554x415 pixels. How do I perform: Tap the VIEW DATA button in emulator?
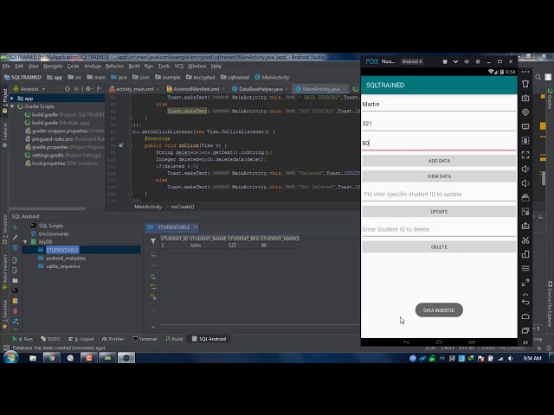(439, 176)
